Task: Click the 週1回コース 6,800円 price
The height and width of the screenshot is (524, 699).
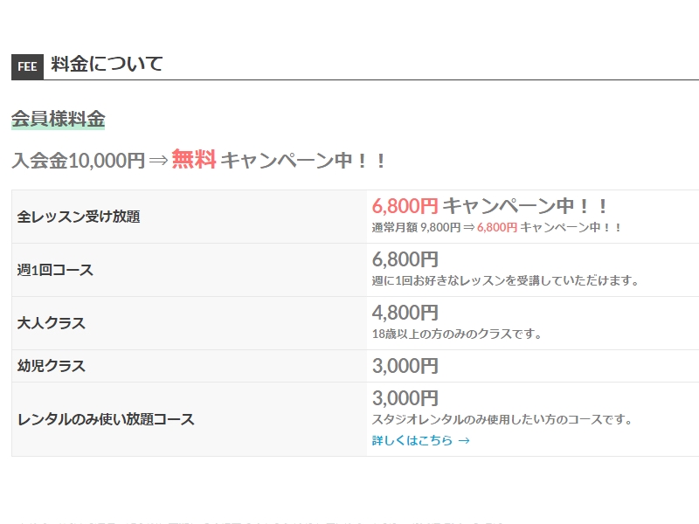Action: [405, 259]
